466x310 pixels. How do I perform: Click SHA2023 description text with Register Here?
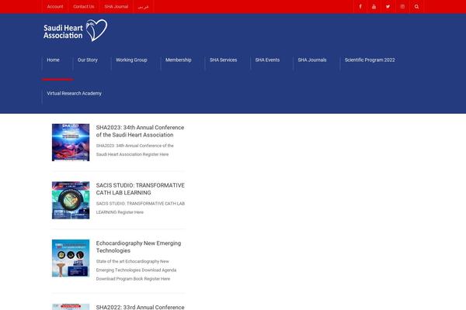point(135,150)
